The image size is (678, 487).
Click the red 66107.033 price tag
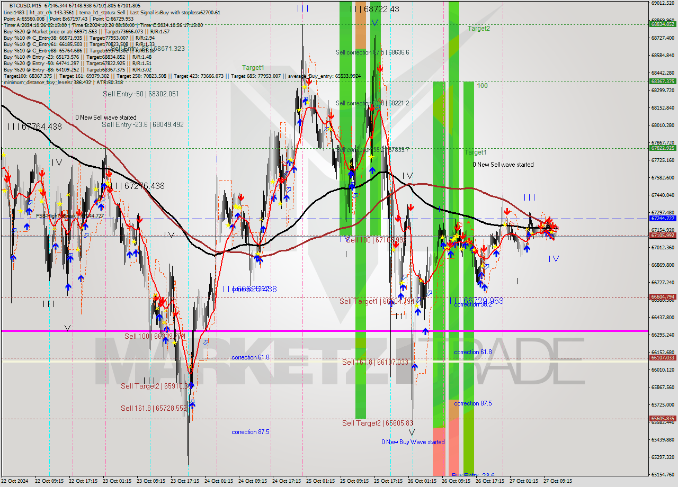[x=663, y=358]
